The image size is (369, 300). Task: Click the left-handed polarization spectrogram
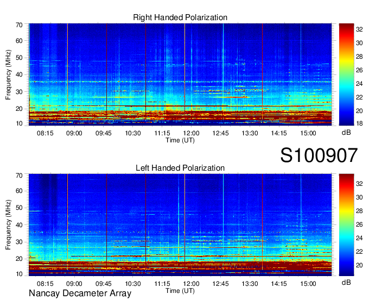pyautogui.click(x=180, y=225)
